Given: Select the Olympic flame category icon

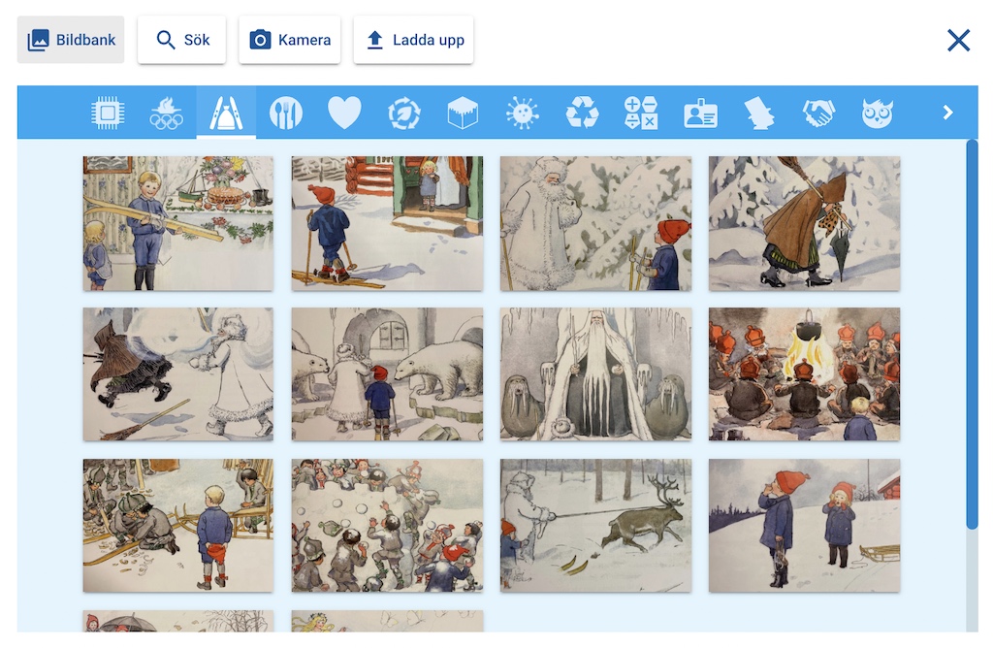Looking at the screenshot, I should pyautogui.click(x=167, y=113).
